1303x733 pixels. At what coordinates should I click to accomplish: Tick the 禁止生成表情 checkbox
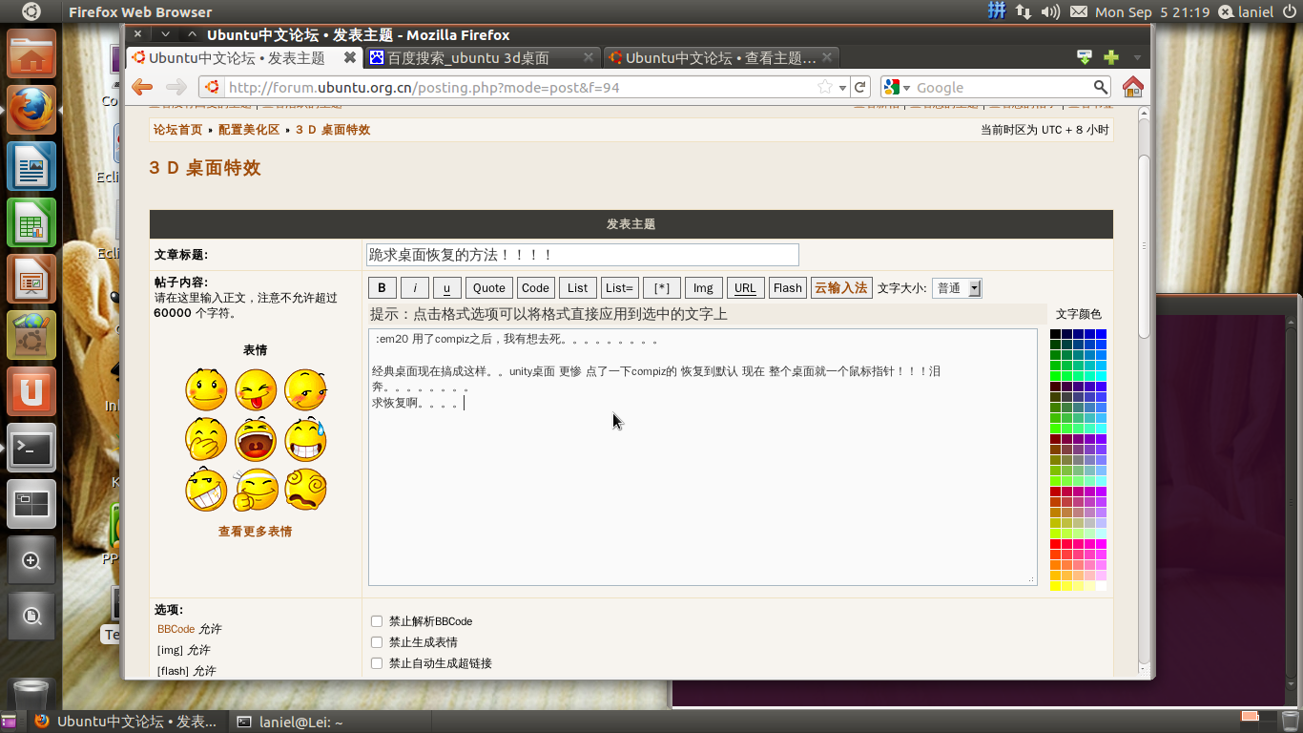tap(377, 642)
